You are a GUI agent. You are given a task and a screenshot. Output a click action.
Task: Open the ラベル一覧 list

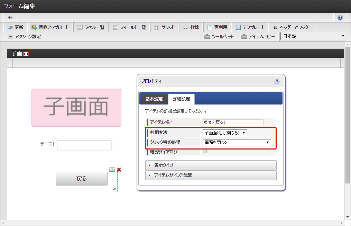[x=91, y=27]
